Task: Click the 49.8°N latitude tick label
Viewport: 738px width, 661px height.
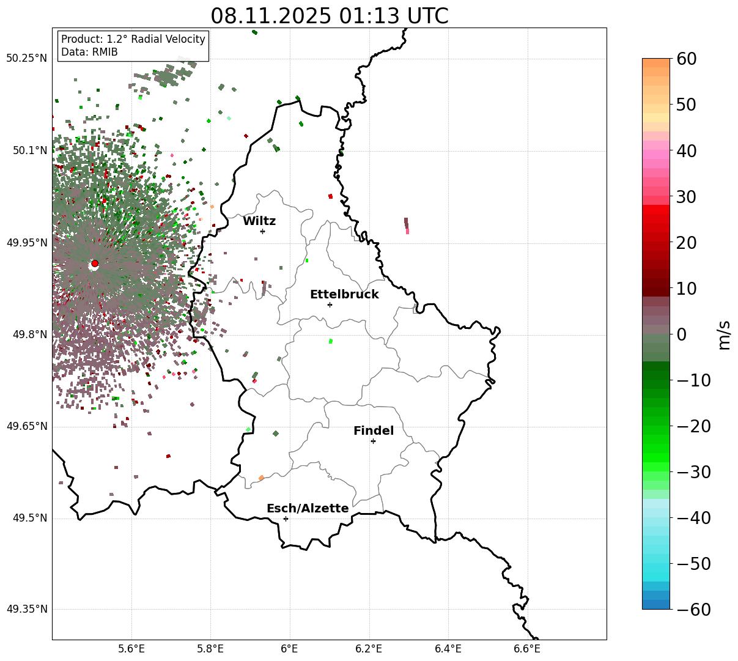Action: (x=29, y=334)
